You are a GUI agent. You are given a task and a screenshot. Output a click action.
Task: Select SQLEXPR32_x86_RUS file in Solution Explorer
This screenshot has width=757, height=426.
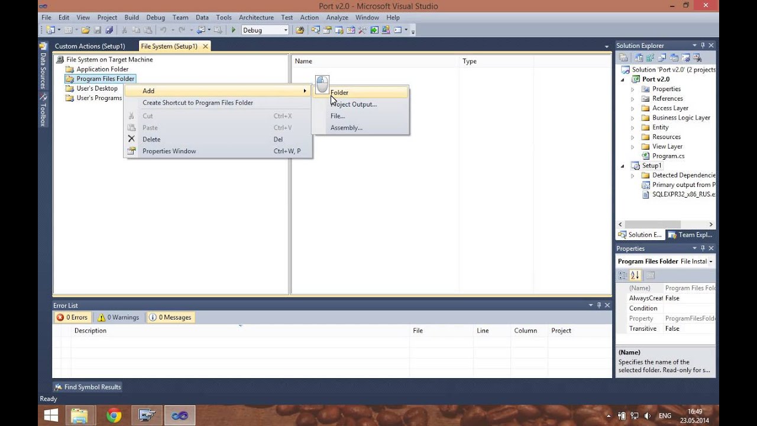(684, 194)
